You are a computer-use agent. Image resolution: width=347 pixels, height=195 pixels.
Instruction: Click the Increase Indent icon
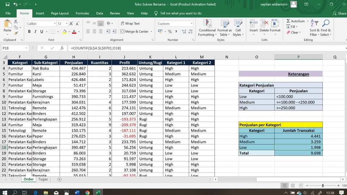(115, 31)
